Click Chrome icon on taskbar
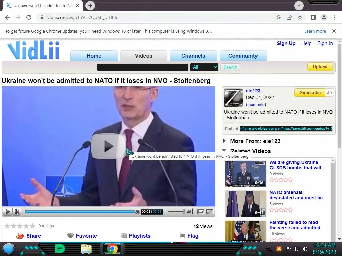 point(112,249)
